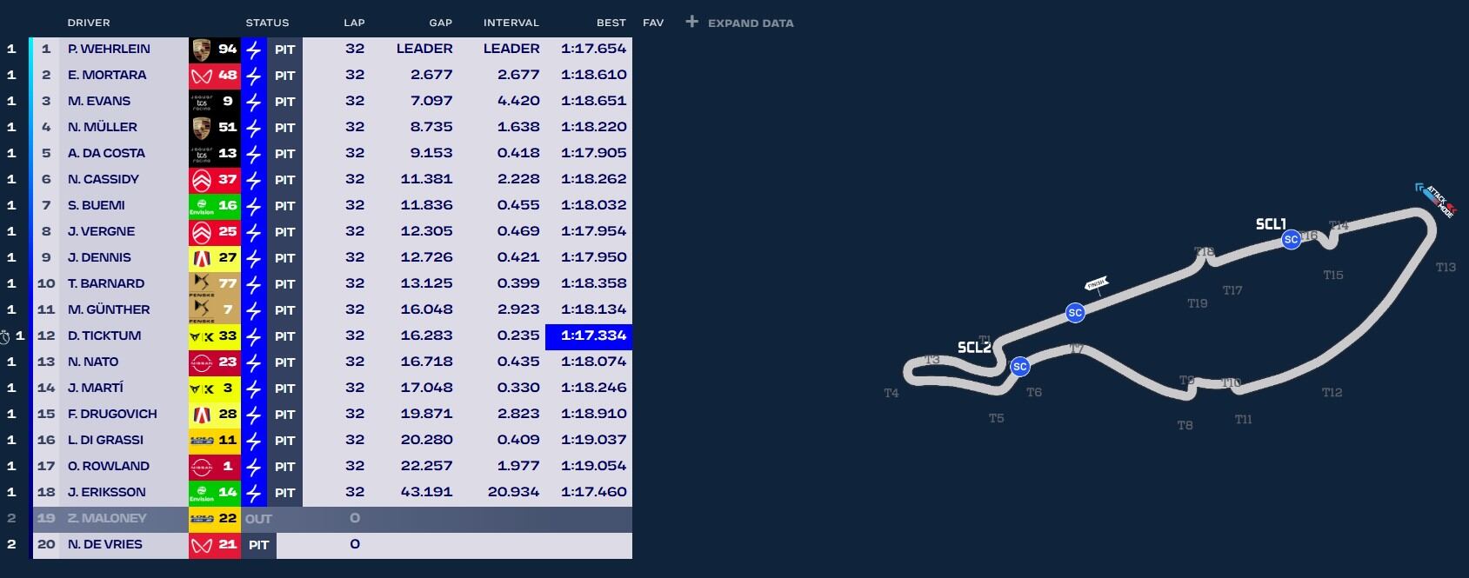The image size is (1469, 578).
Task: Click the Envision logo in Eriksson's row
Action: coord(201,493)
